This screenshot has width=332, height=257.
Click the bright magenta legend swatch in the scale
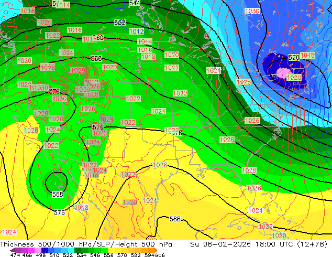pos(31,250)
